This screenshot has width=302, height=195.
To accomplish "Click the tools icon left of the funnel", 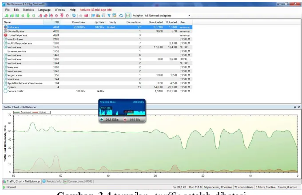I will 103,16.
